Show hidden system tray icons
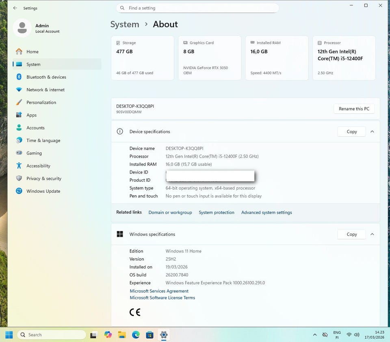The width and height of the screenshot is (390, 342). click(315, 335)
